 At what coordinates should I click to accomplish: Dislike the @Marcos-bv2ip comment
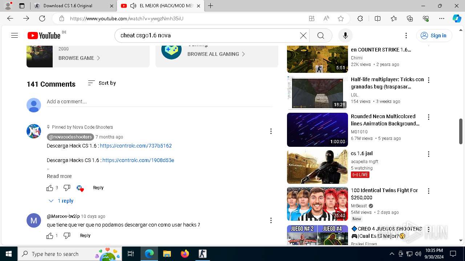coord(67,236)
